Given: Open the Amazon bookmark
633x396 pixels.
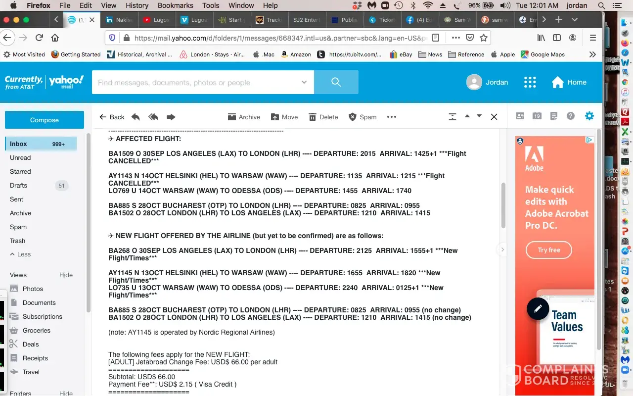Looking at the screenshot, I should (296, 54).
